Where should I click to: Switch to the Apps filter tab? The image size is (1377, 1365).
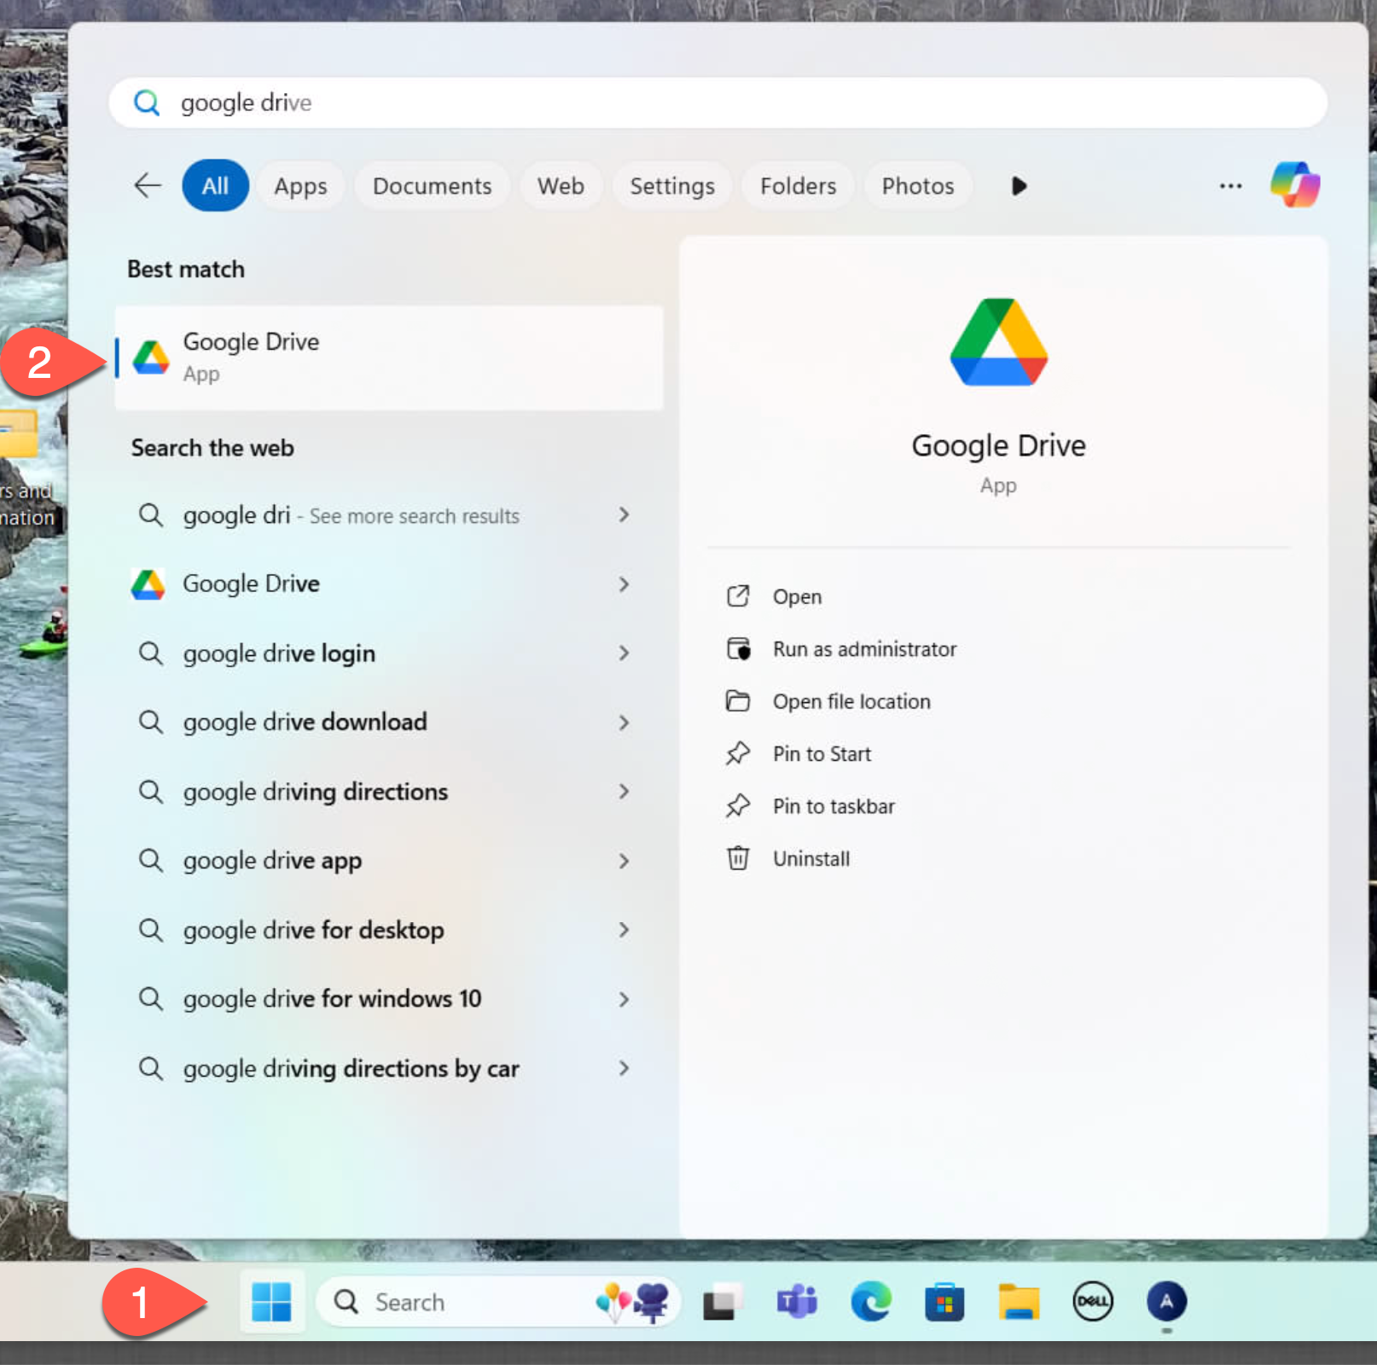point(300,185)
